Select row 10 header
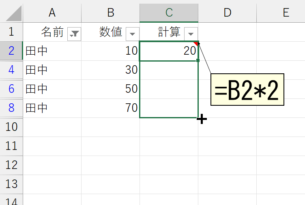305x205 pixels. pyautogui.click(x=11, y=127)
